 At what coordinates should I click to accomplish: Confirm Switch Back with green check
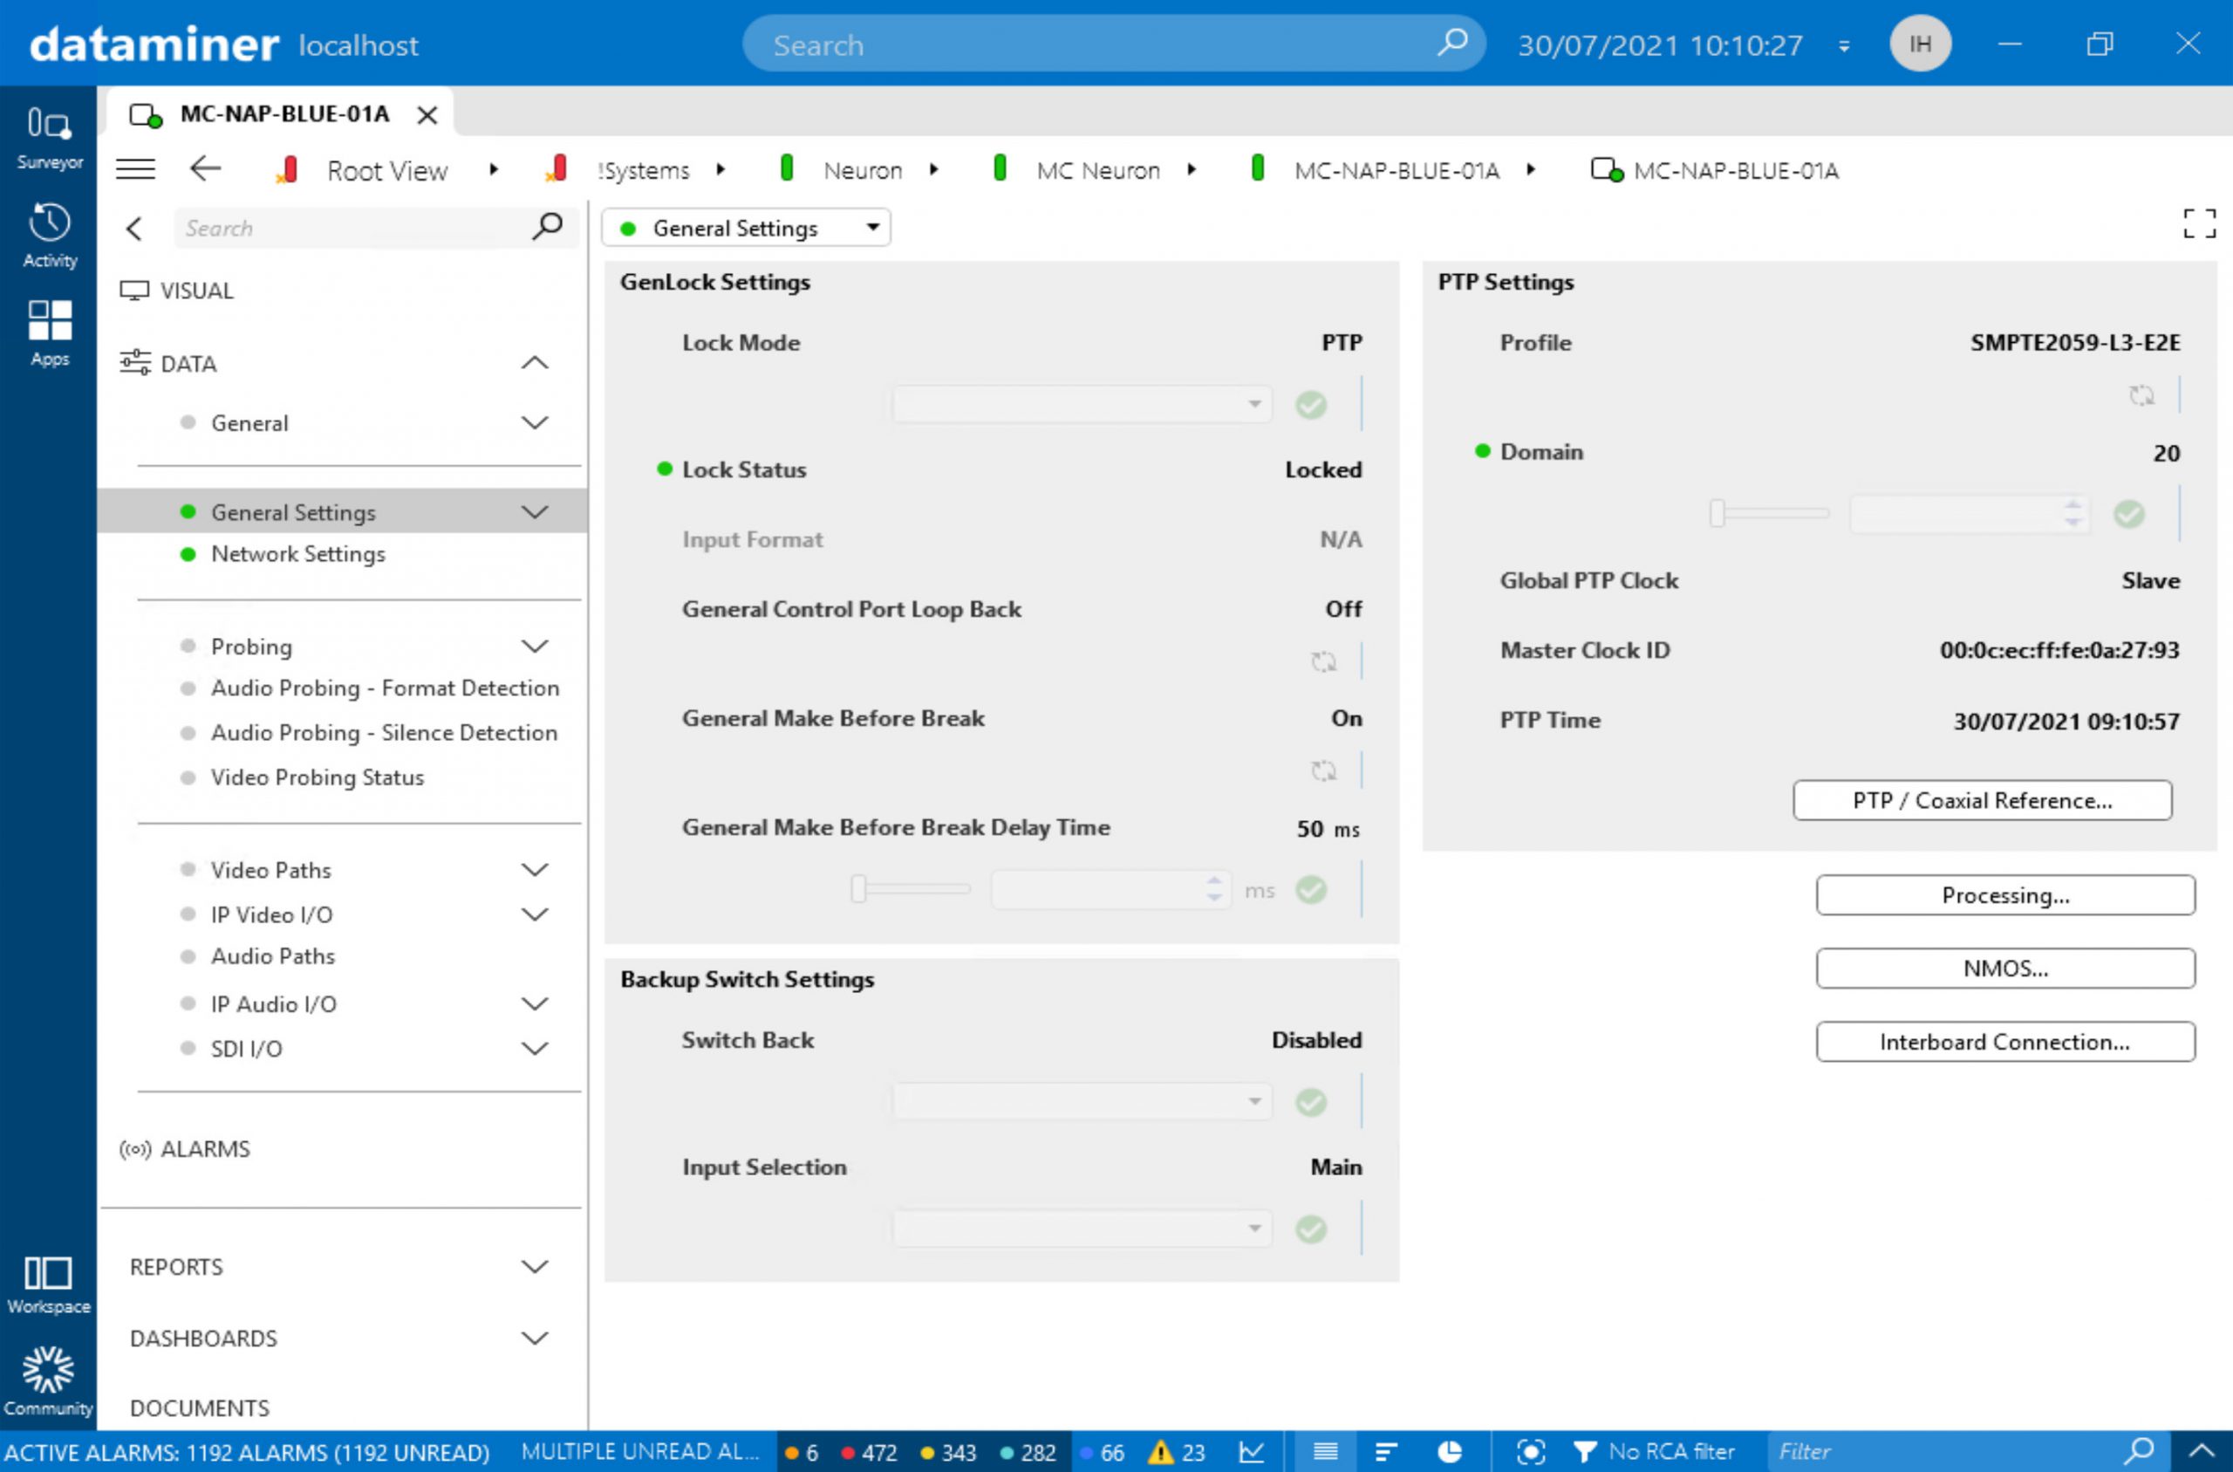pos(1311,1101)
